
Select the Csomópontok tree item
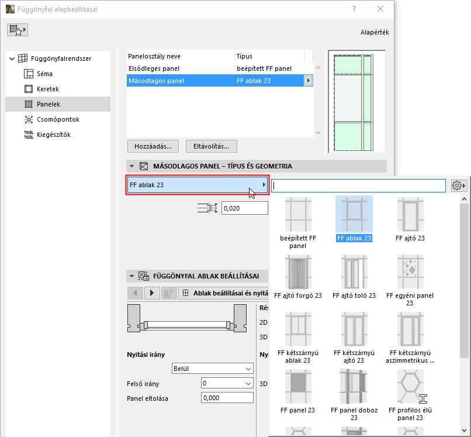pyautogui.click(x=58, y=119)
